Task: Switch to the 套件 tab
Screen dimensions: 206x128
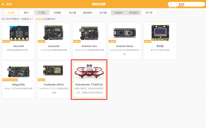Action: (26, 13)
